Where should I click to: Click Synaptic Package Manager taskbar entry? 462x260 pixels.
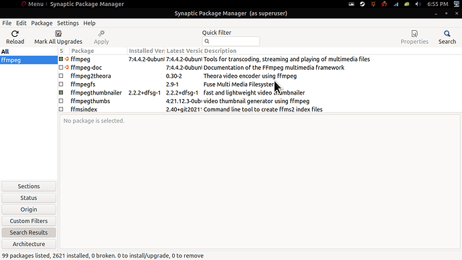87,4
